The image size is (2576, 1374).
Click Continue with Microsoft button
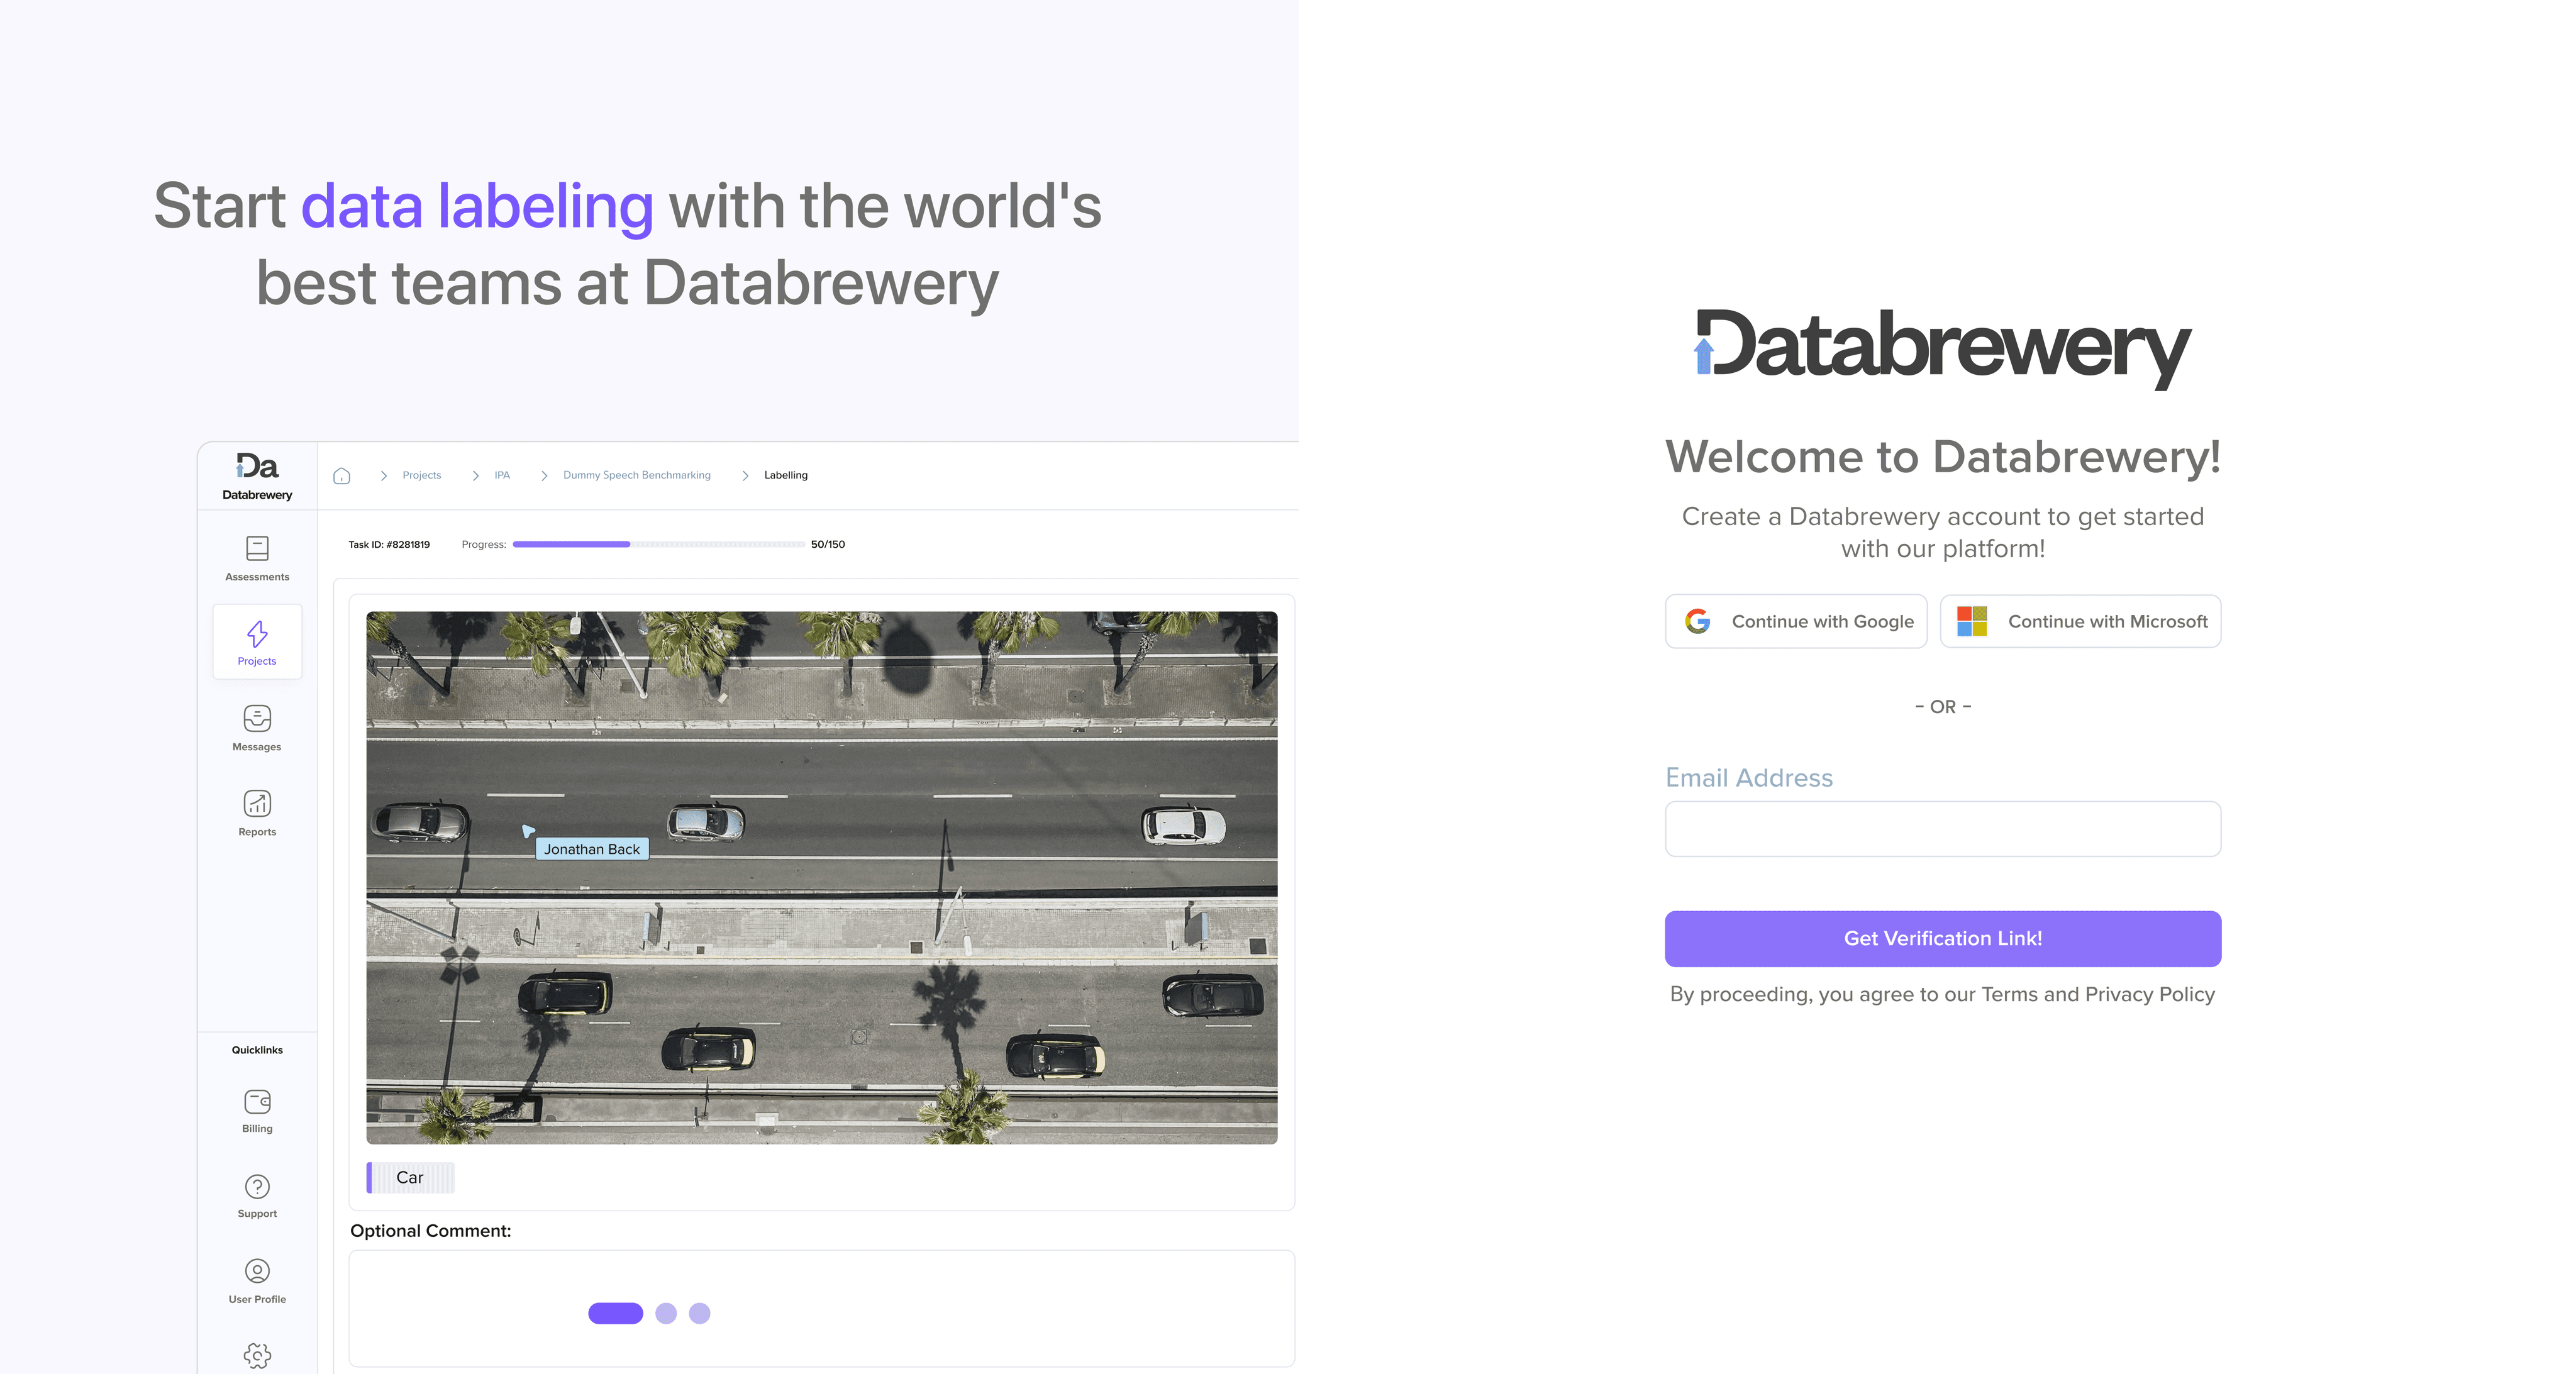pos(2080,621)
